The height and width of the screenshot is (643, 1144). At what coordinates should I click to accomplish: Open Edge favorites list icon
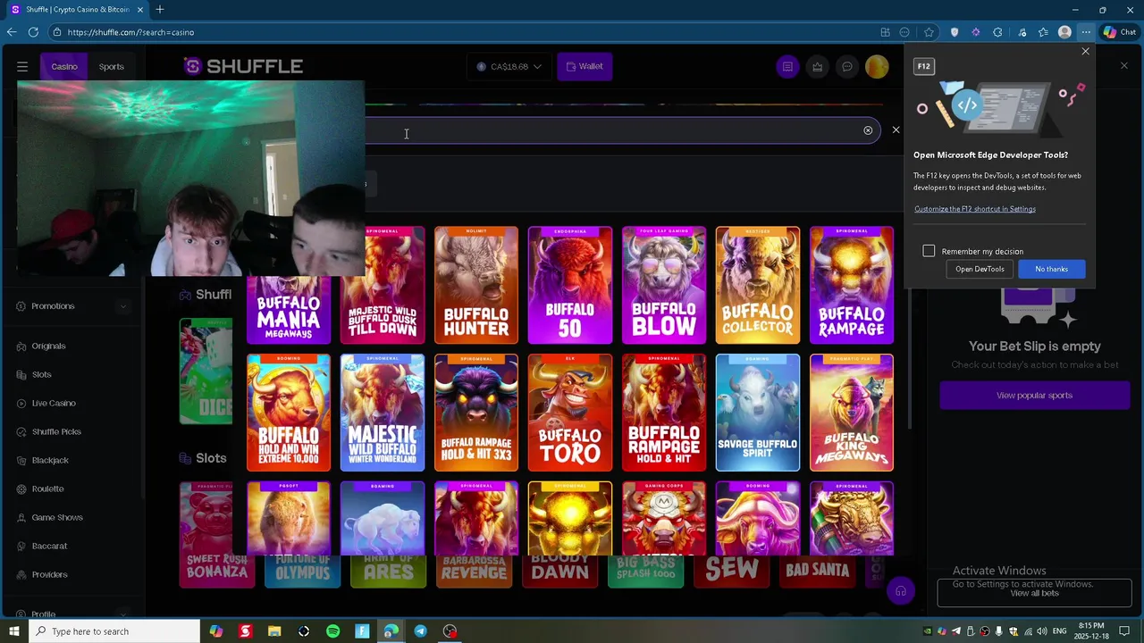click(x=1043, y=32)
